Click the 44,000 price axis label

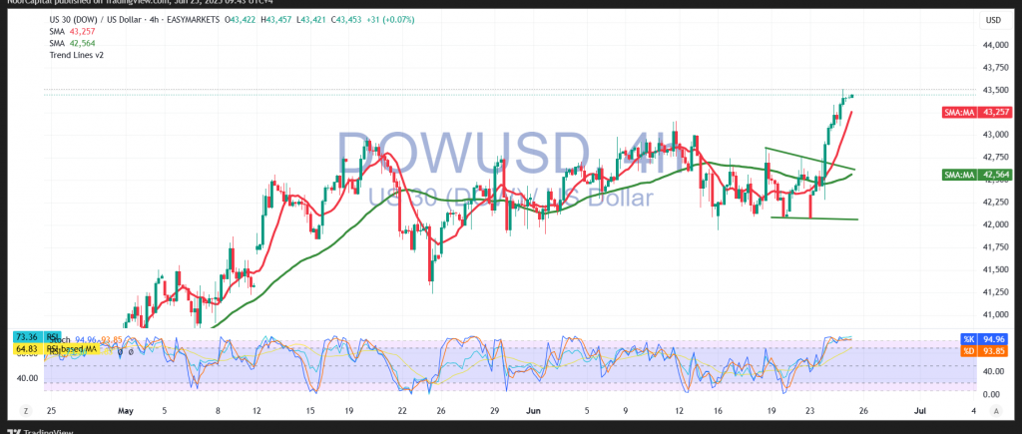tap(997, 45)
